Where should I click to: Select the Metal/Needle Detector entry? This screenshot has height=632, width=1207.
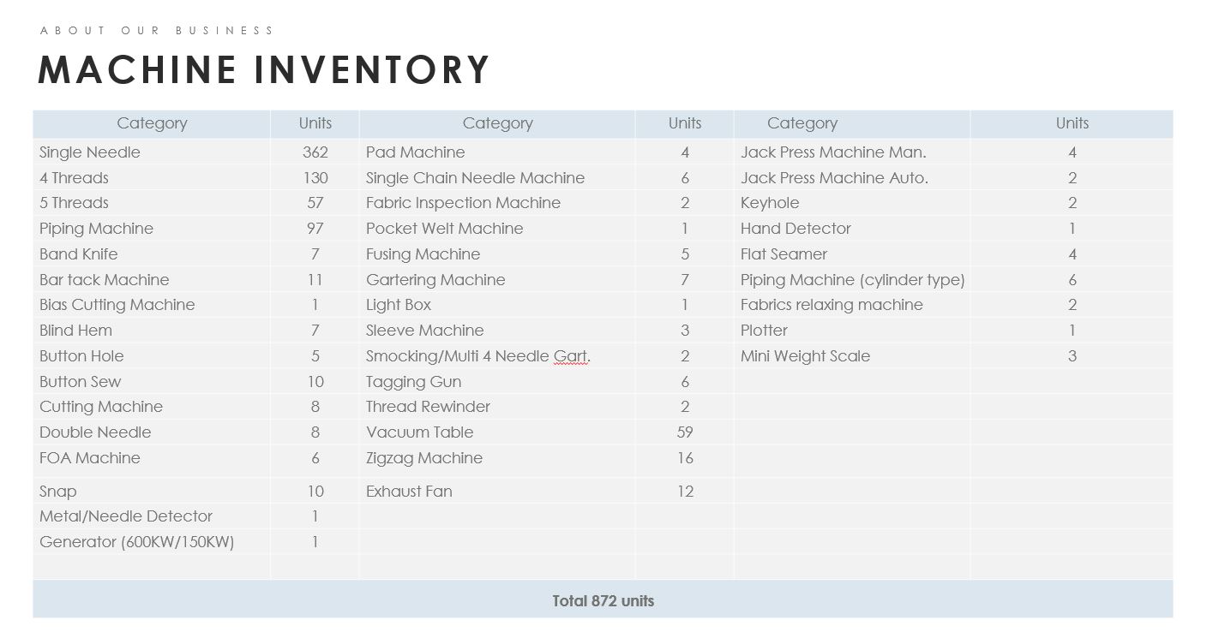coord(126,516)
